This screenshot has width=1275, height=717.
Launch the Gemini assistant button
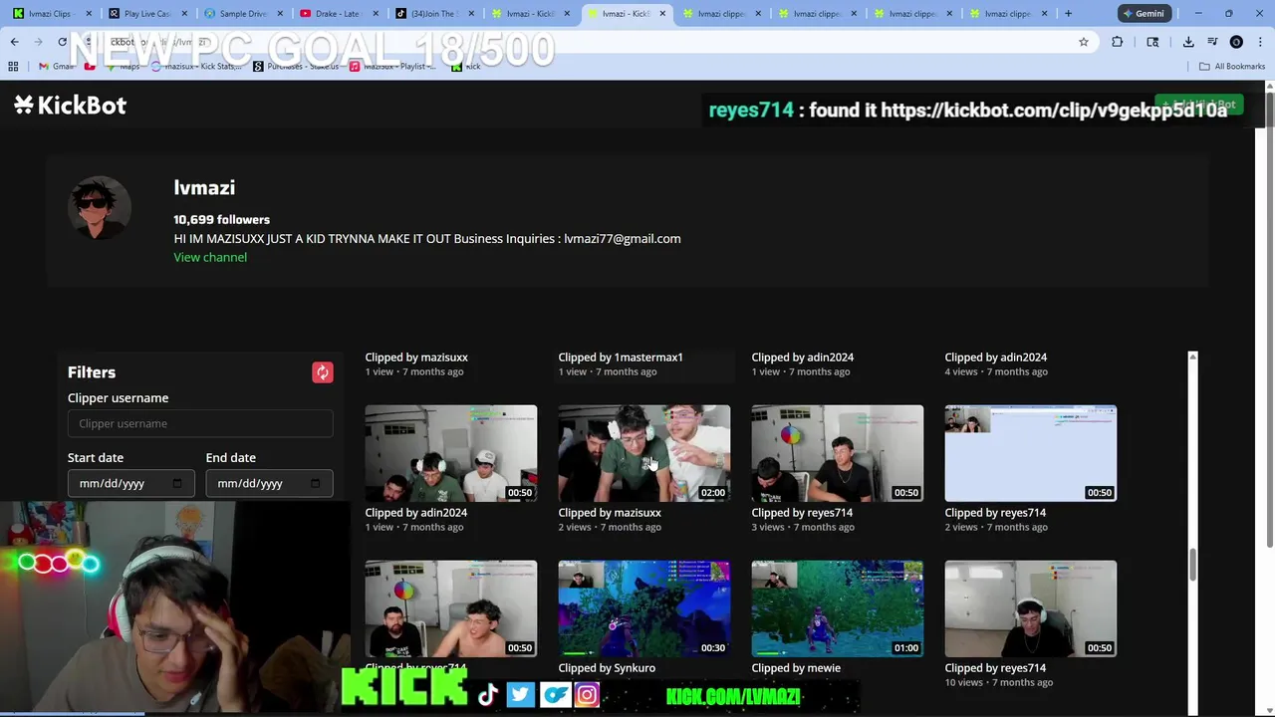[1143, 14]
